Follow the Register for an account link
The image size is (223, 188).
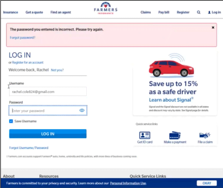[28, 62]
